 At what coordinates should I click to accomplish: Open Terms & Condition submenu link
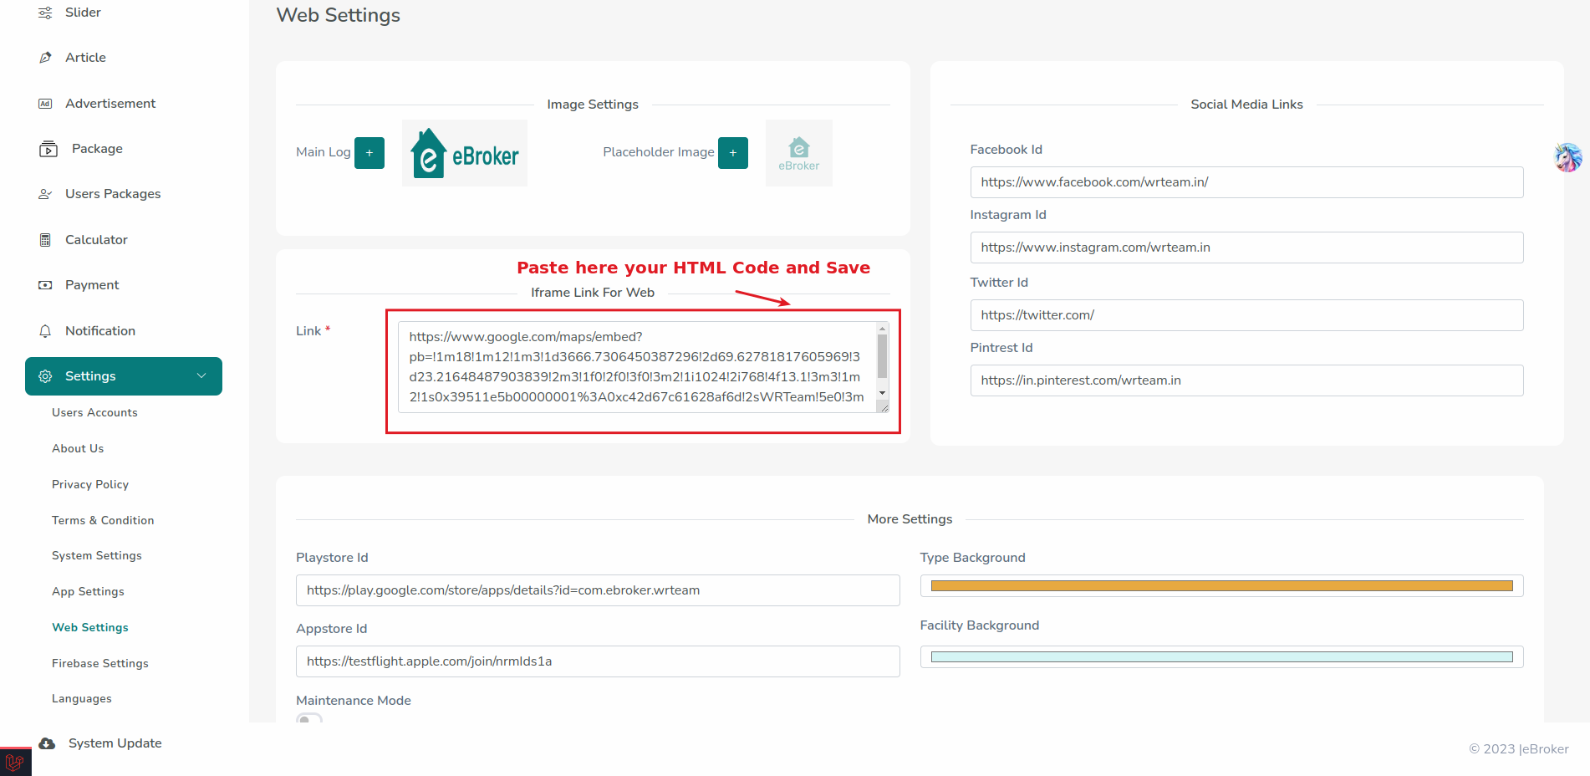coord(103,521)
